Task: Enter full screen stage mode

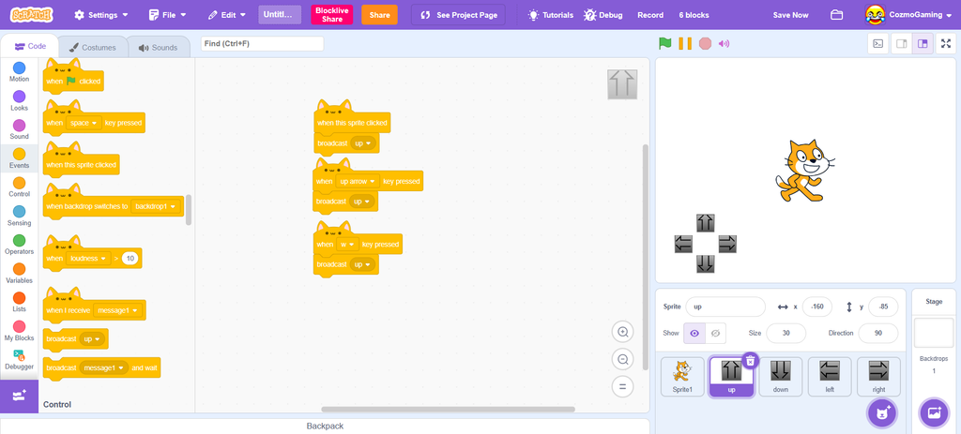Action: (x=946, y=43)
